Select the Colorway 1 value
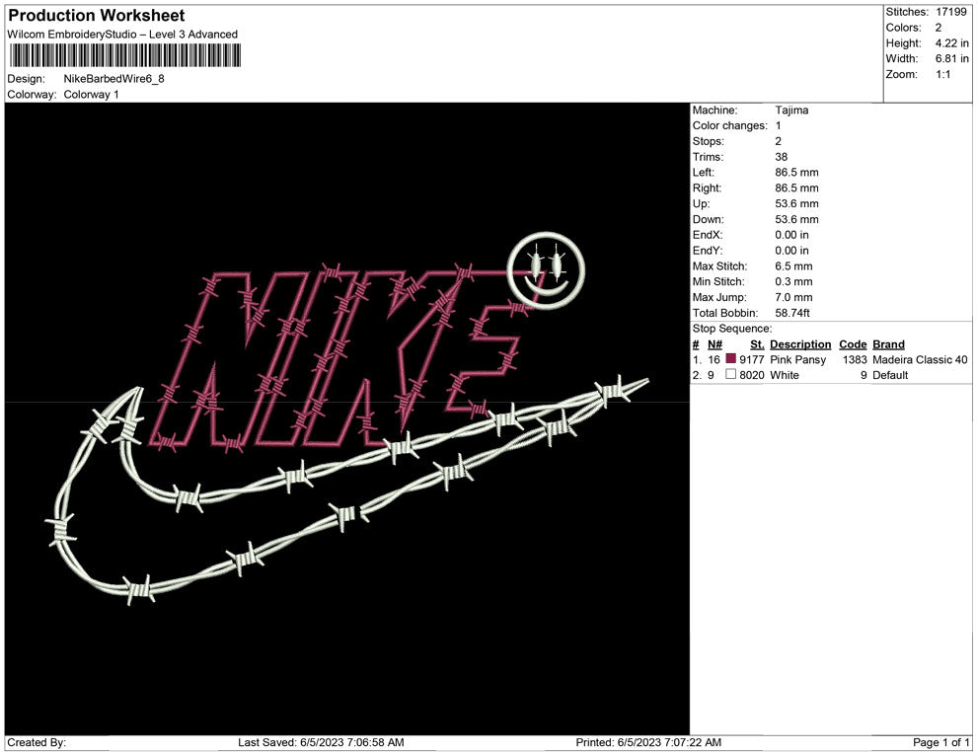Screen dimensions: 977x752 (x=91, y=95)
